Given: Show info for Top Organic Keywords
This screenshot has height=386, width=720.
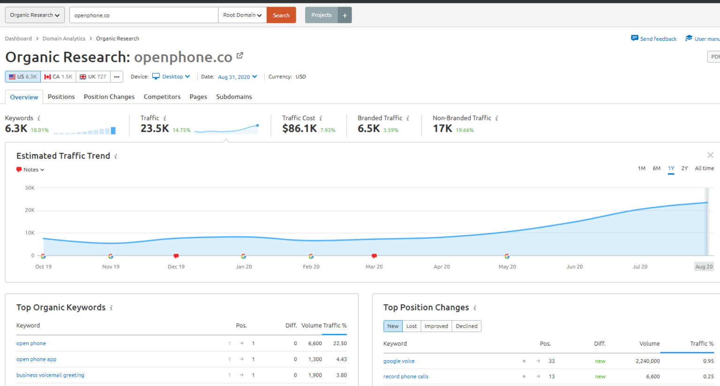Looking at the screenshot, I should click(111, 308).
